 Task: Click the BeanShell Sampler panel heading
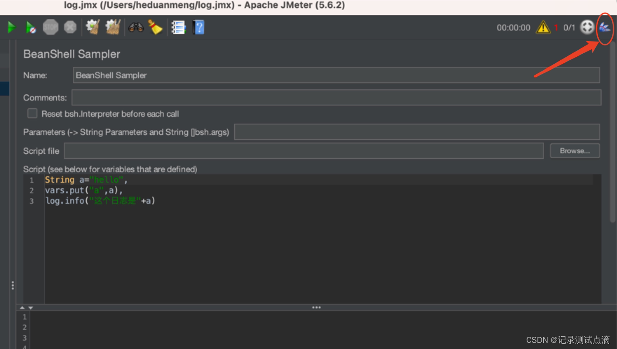pyautogui.click(x=72, y=54)
